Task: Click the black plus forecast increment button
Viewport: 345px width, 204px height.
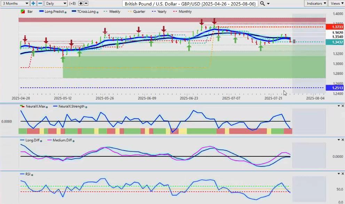Action: pos(81,3)
